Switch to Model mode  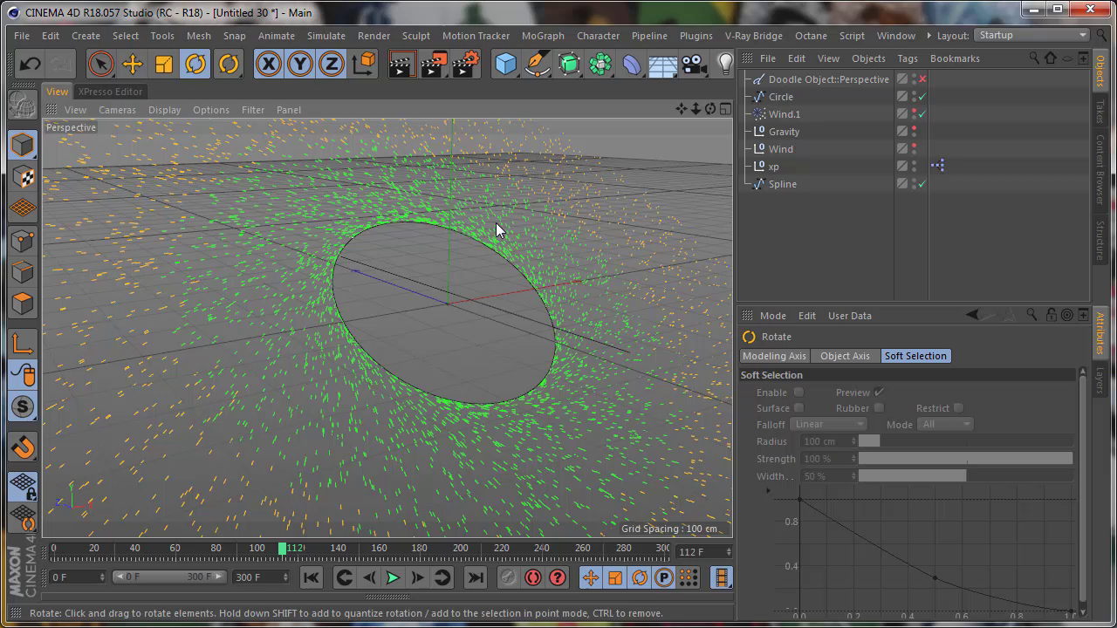(x=23, y=145)
